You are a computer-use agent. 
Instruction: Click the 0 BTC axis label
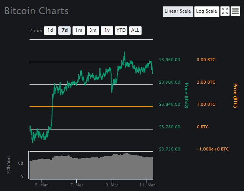coord(203,127)
